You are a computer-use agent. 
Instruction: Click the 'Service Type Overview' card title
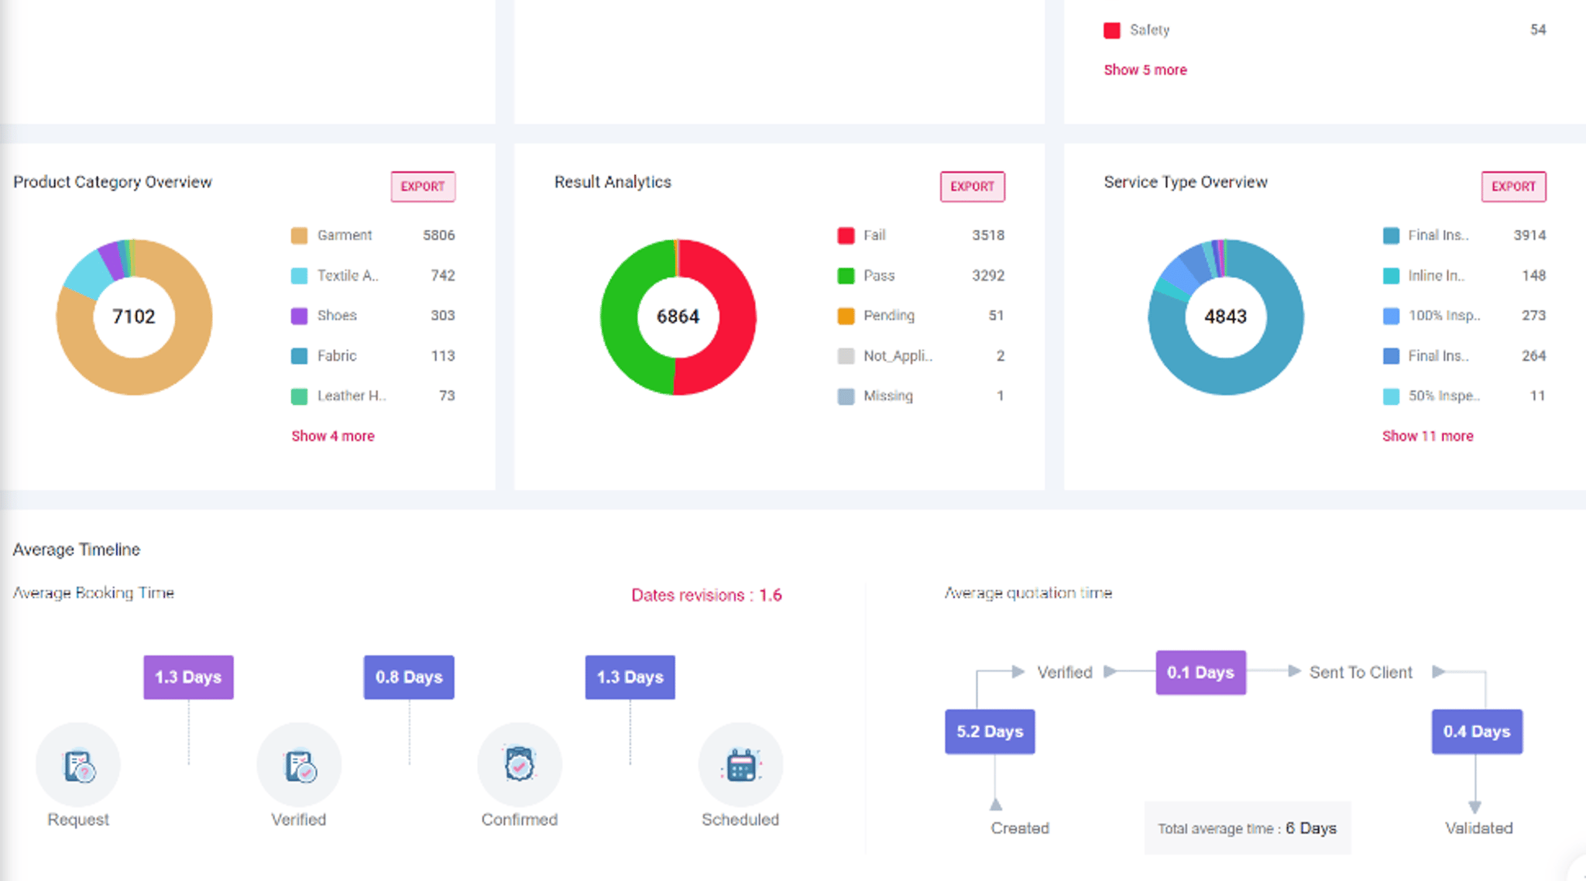tap(1186, 182)
